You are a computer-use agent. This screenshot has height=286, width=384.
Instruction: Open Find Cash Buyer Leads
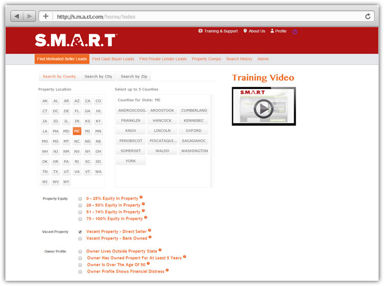tap(113, 59)
